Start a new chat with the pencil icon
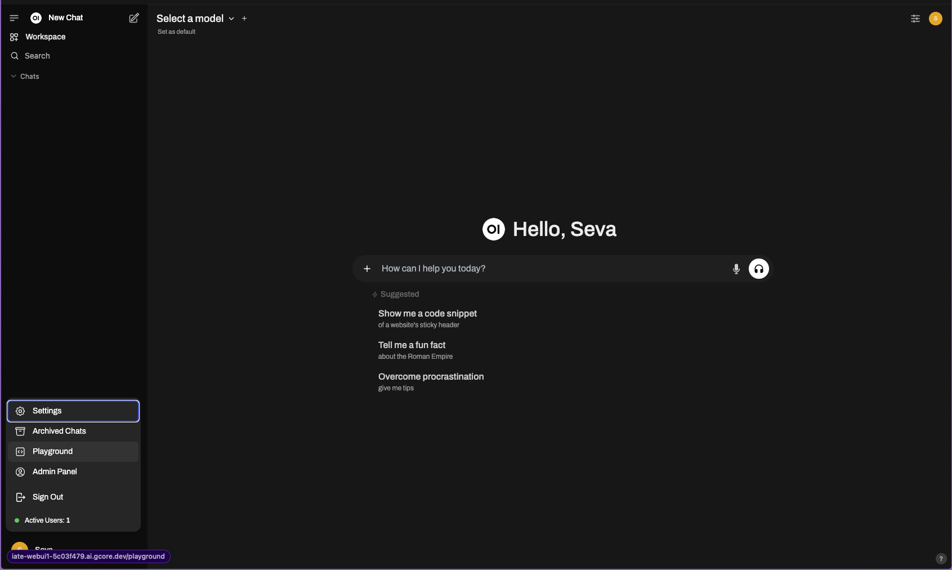 coord(134,18)
